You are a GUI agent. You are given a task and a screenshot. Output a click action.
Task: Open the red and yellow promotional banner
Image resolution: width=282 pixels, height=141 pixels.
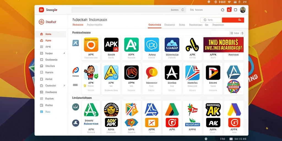[223, 45]
